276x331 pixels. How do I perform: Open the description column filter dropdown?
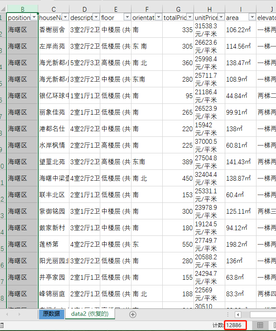pos(96,17)
